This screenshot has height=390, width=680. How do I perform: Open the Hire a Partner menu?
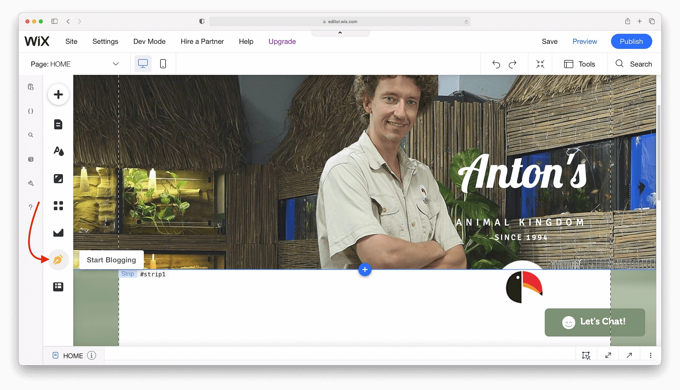point(202,41)
